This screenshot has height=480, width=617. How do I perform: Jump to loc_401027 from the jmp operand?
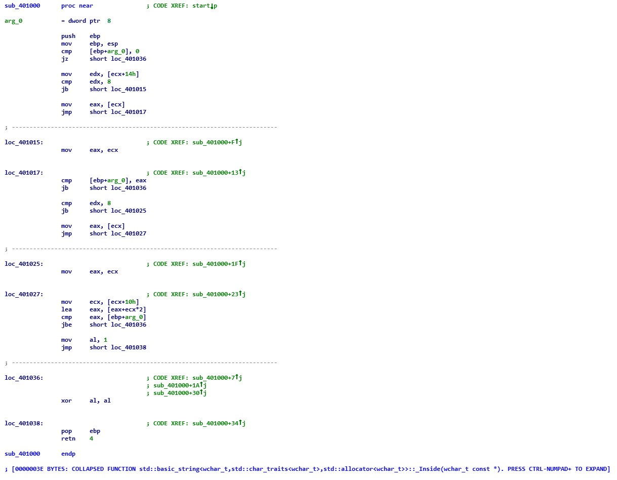click(x=129, y=233)
